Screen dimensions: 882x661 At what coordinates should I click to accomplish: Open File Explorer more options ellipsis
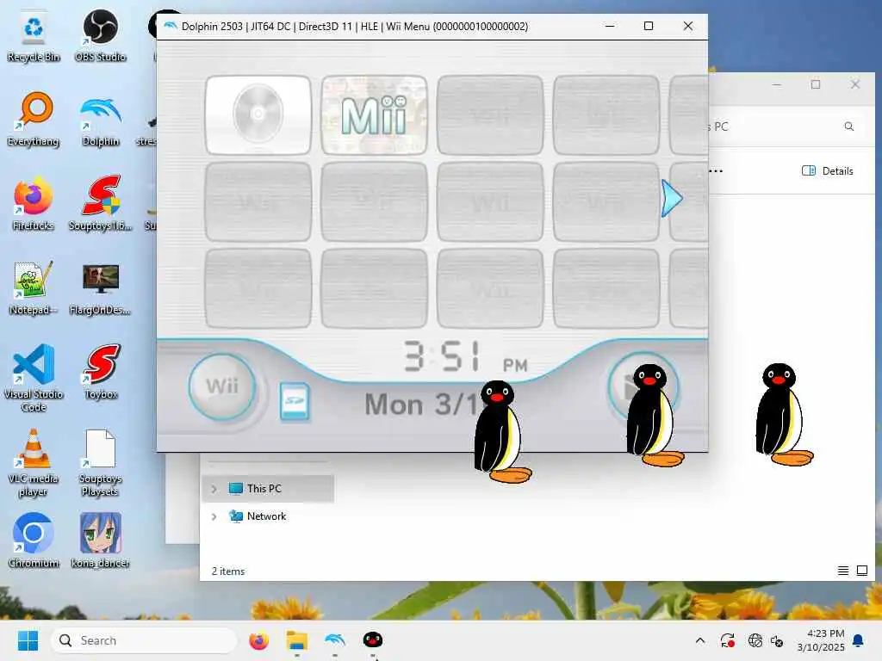click(x=716, y=171)
